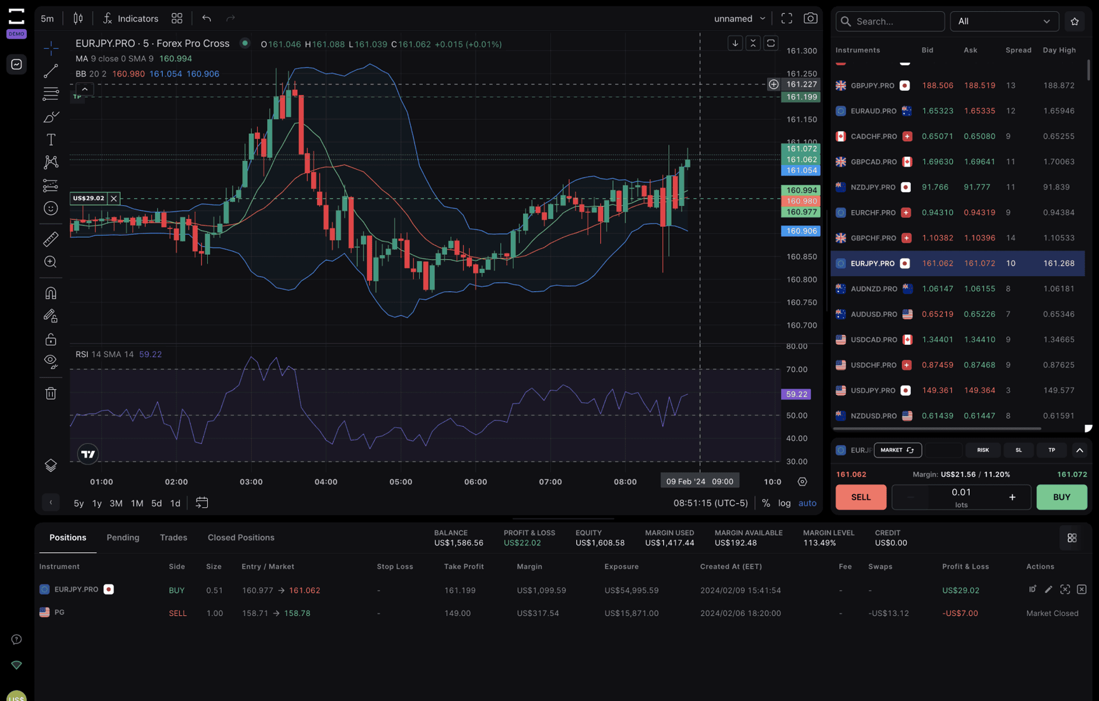The width and height of the screenshot is (1099, 701).
Task: Toggle the magnet mode tool
Action: tap(51, 293)
